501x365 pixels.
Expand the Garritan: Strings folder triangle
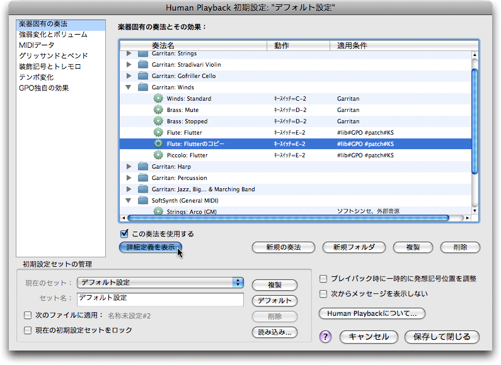coord(129,53)
